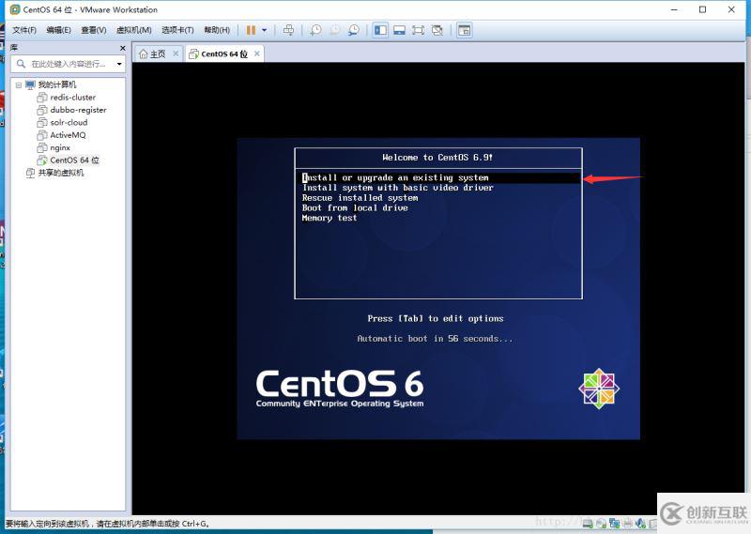The width and height of the screenshot is (751, 534).
Task: Click the ActiveMQ VM icon
Action: [x=42, y=135]
